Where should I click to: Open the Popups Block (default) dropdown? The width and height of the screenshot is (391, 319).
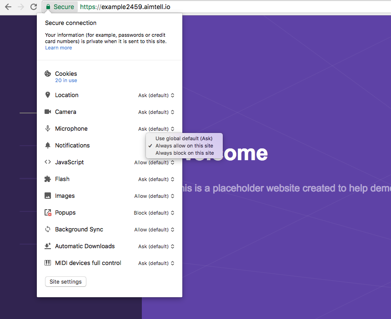(x=154, y=213)
